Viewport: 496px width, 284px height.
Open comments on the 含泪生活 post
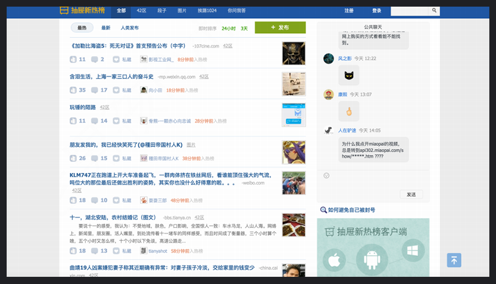tap(95, 90)
